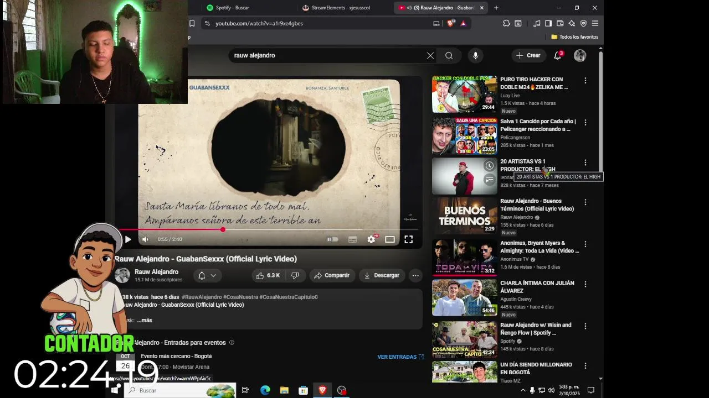This screenshot has width=709, height=398.
Task: Open Brave main hamburger menu
Action: [x=595, y=23]
